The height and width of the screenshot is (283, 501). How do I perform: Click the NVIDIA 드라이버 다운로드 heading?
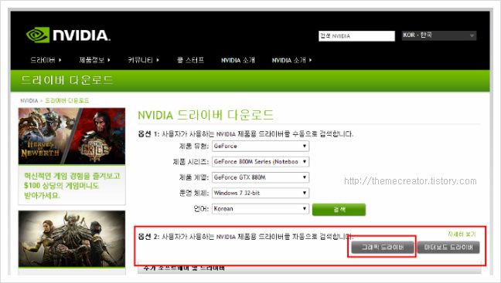(x=206, y=115)
